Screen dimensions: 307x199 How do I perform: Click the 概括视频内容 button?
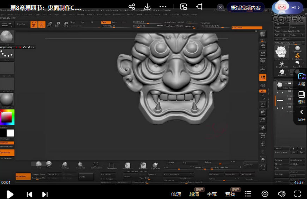[x=246, y=8]
